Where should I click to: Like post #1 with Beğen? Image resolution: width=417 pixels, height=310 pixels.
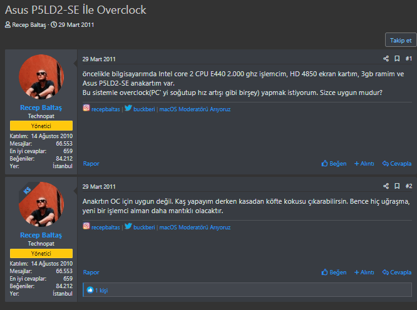(x=334, y=164)
